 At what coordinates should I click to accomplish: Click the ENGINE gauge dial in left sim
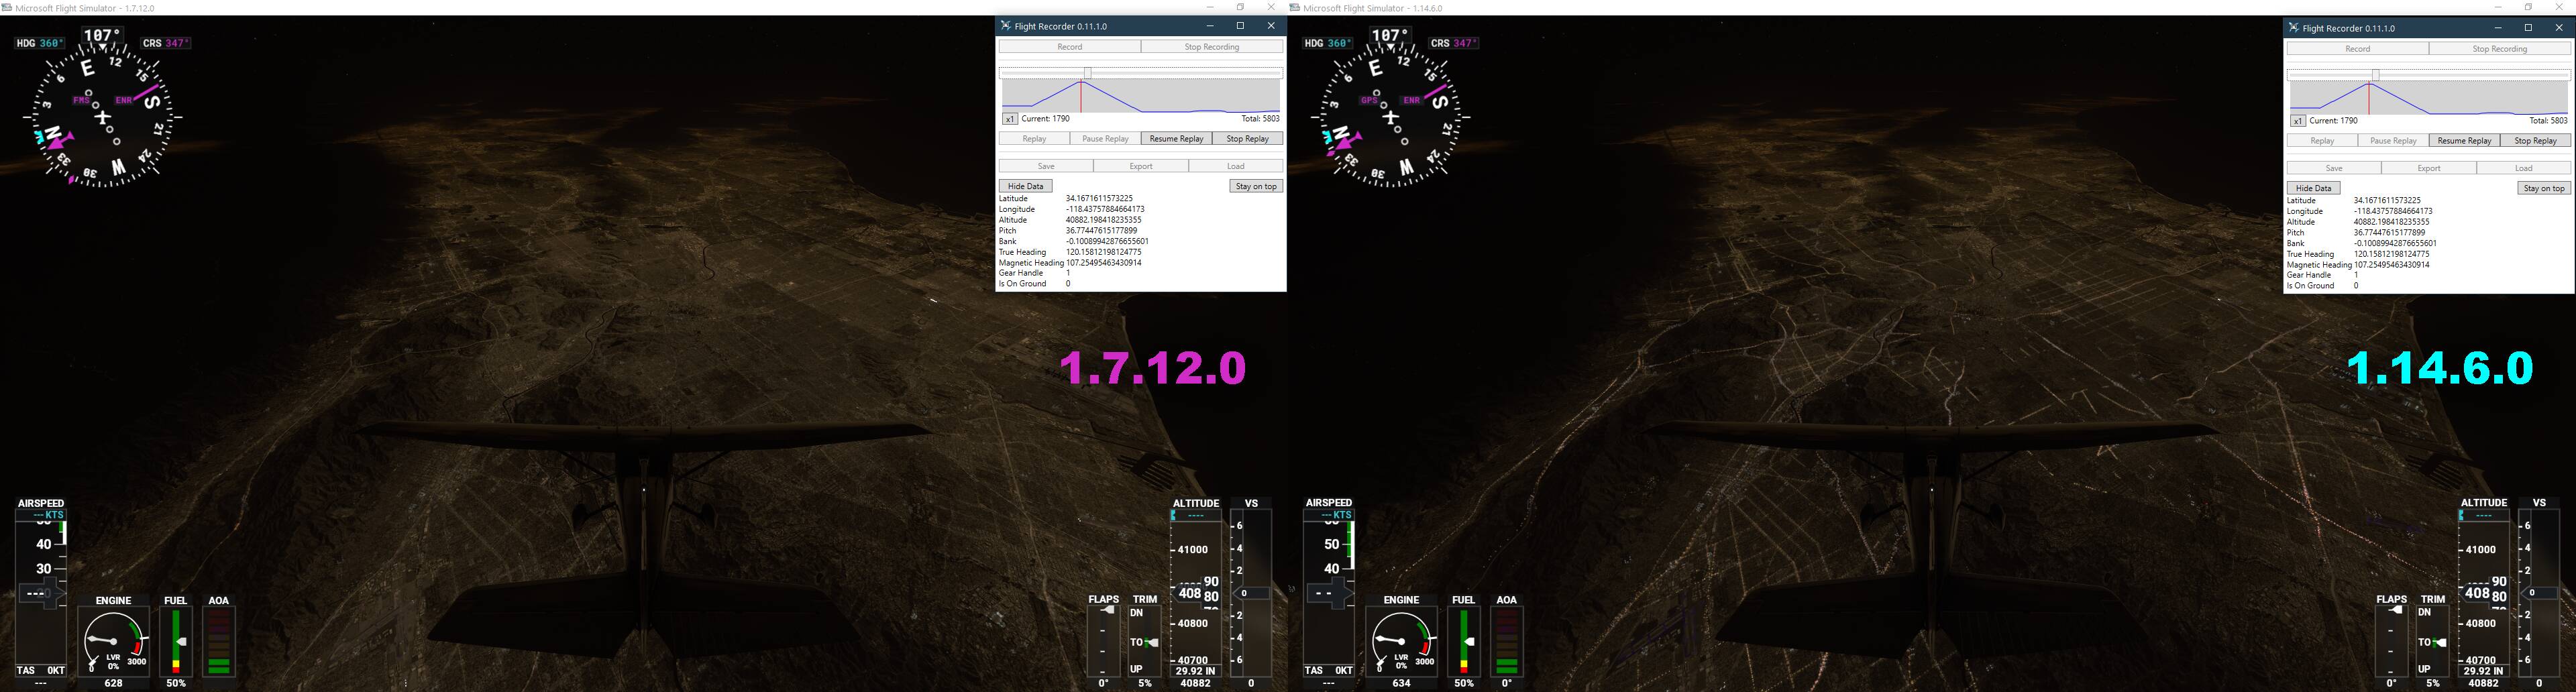pos(114,641)
